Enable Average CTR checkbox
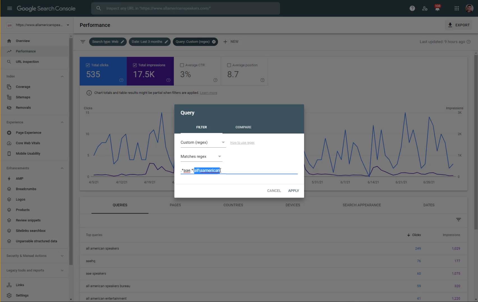The height and width of the screenshot is (302, 478). [182, 65]
